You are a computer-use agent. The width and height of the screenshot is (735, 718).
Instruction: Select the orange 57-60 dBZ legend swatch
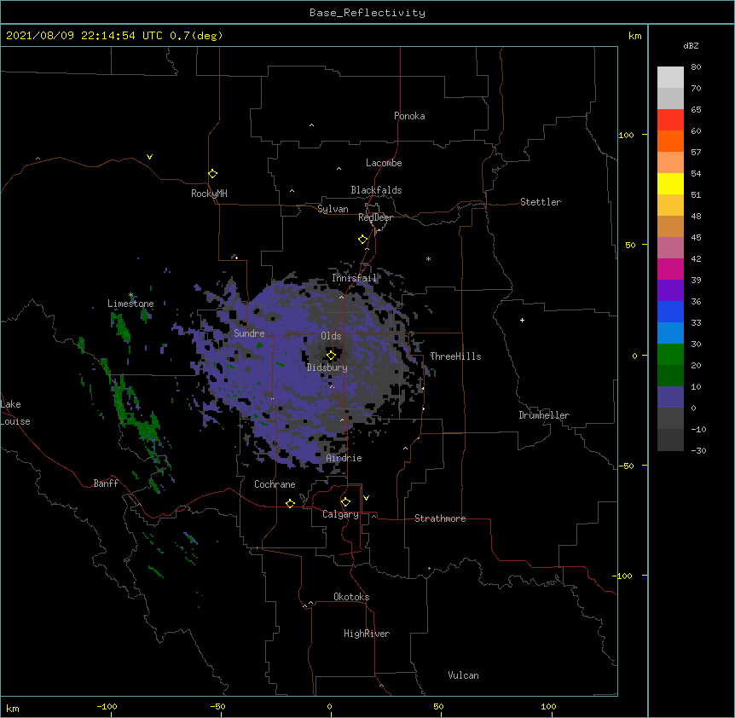pos(670,141)
